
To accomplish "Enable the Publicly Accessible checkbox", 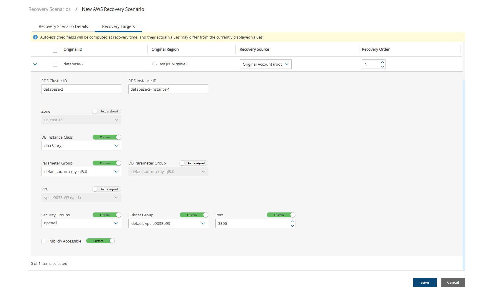I will (x=44, y=241).
